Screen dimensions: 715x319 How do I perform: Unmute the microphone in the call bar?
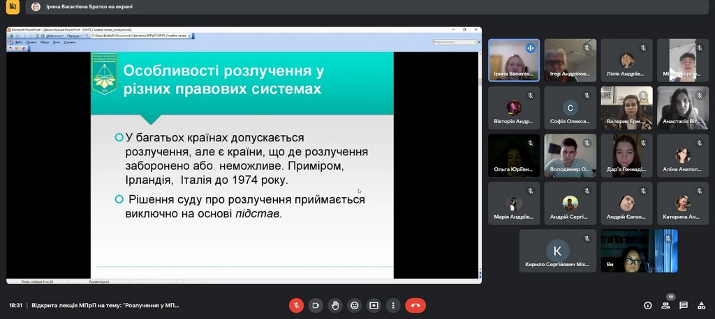coord(296,305)
